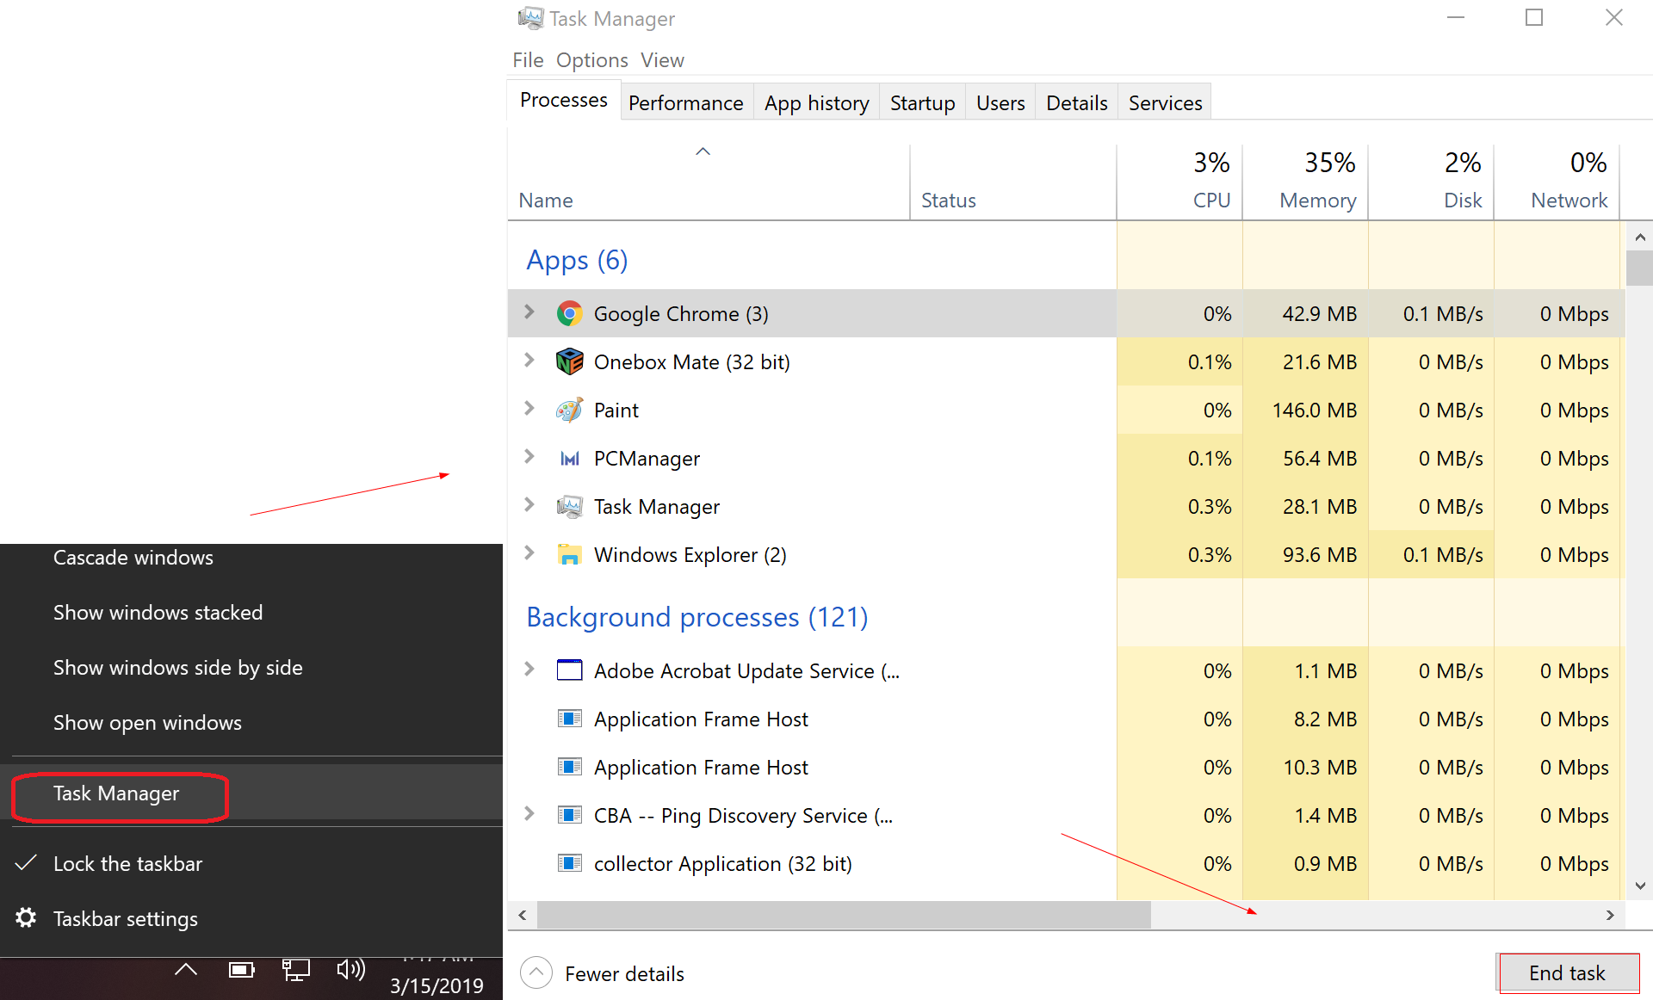Click the Windows Explorer folder icon

(x=569, y=555)
